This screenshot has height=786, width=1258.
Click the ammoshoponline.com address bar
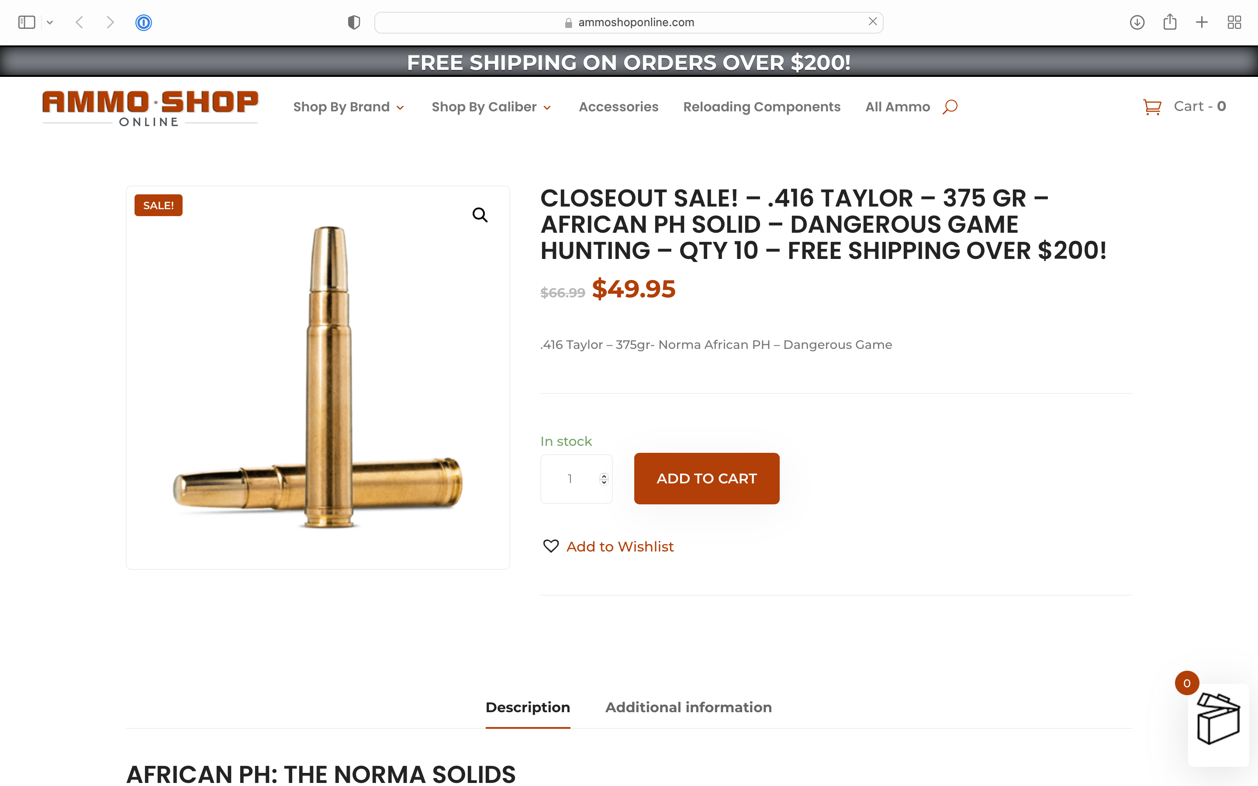click(x=629, y=22)
